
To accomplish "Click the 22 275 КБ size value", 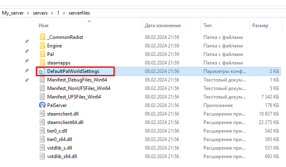I will point(269,122).
